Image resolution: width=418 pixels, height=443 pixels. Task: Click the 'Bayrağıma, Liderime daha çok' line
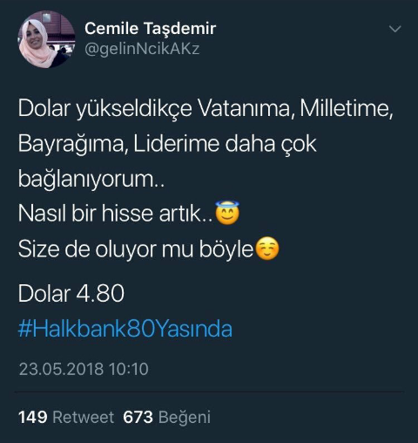(167, 144)
